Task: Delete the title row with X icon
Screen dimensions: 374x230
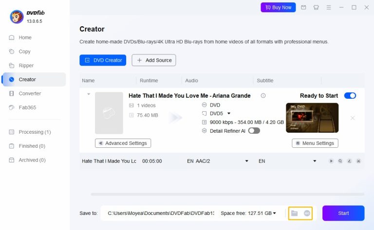Action: [358, 161]
